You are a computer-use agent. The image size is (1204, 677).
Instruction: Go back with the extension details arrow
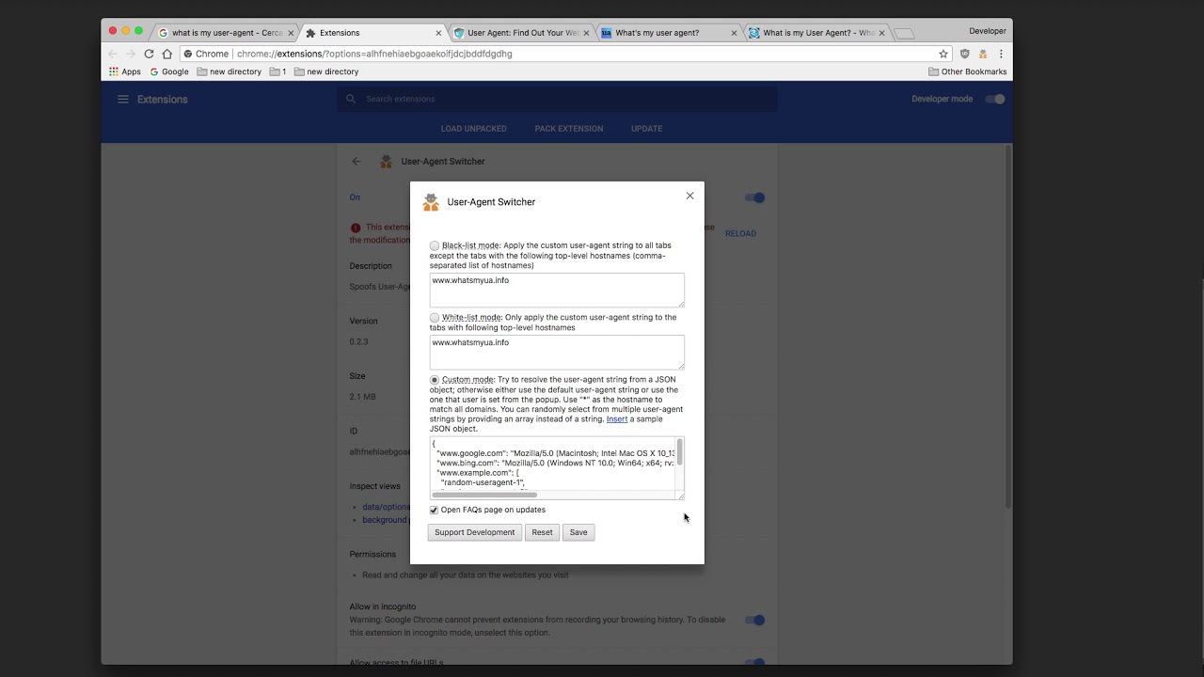click(x=356, y=162)
